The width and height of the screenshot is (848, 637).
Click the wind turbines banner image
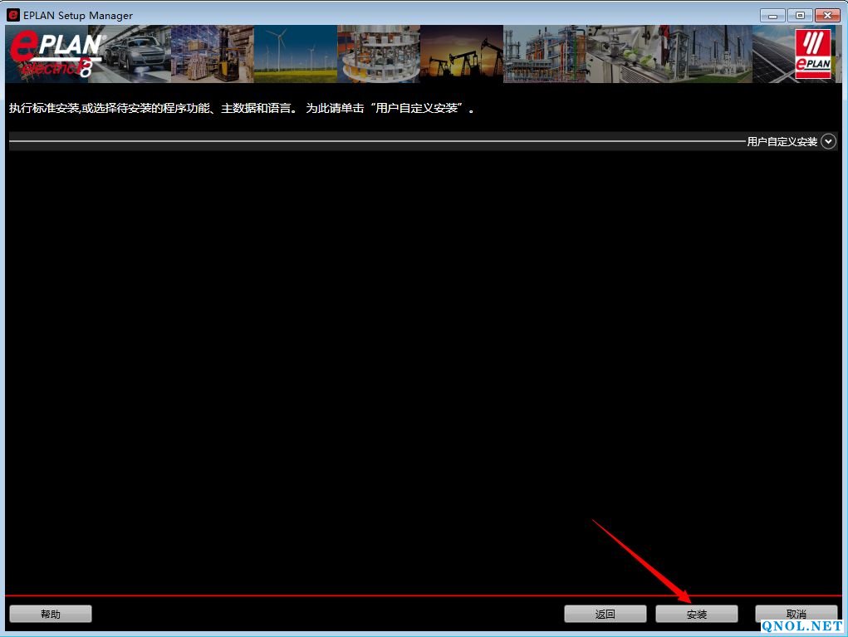pos(295,54)
